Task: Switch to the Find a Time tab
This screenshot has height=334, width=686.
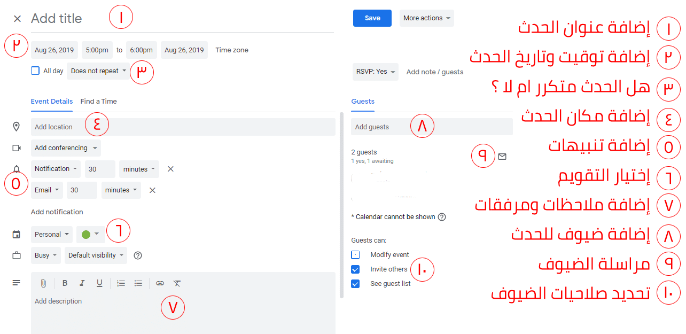Action: click(98, 101)
